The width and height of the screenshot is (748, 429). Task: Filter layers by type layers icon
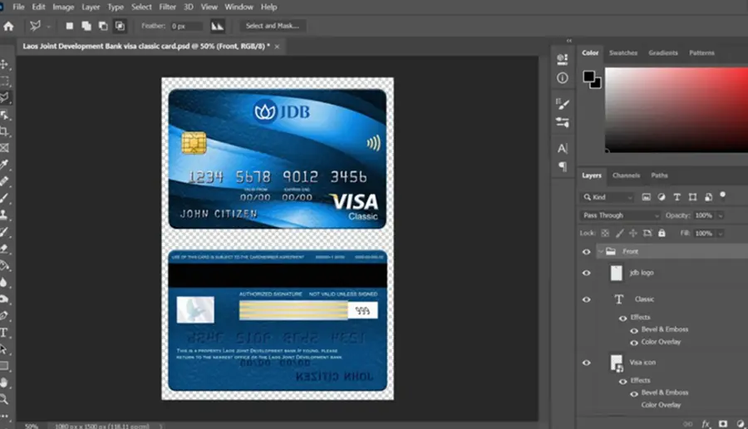pyautogui.click(x=677, y=197)
